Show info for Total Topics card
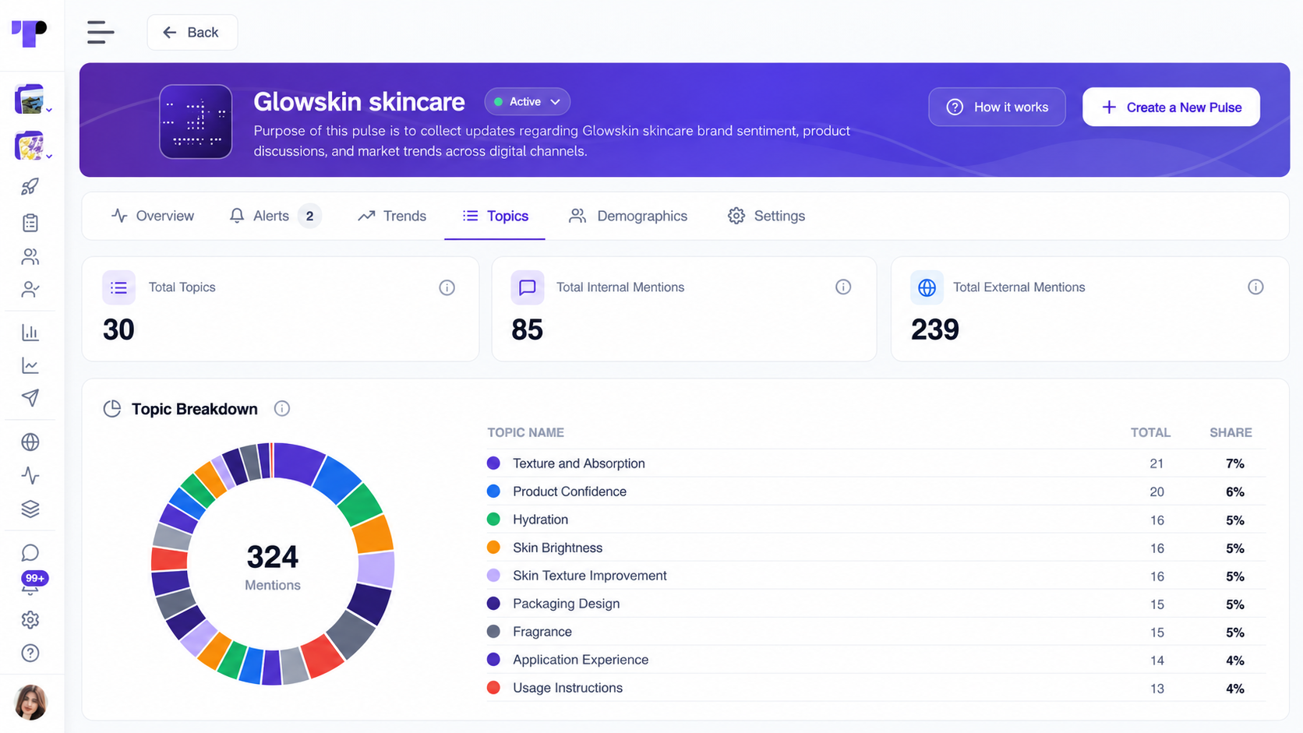 click(x=447, y=288)
